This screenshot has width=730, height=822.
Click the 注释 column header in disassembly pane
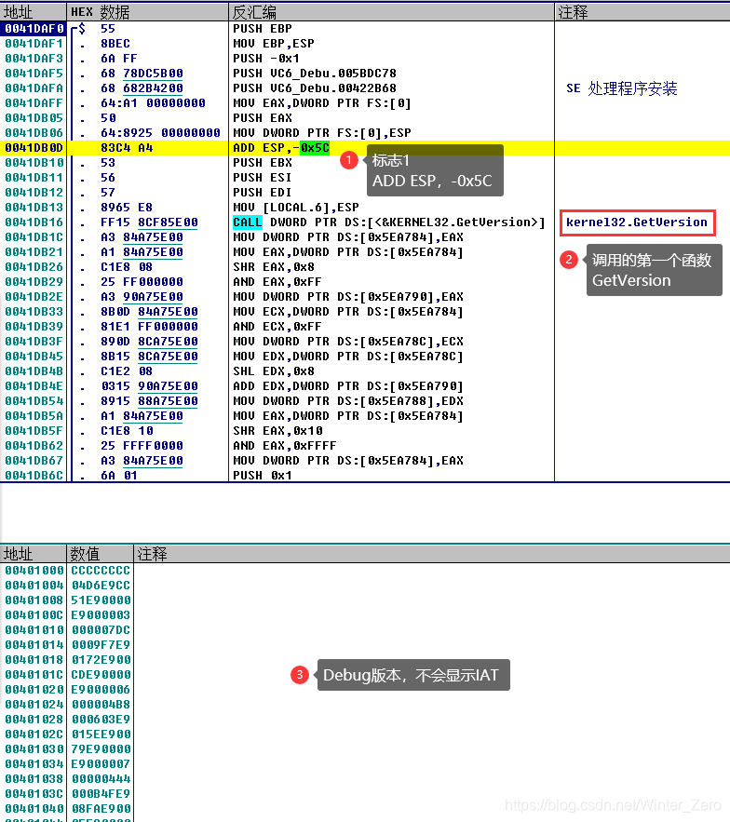[x=642, y=12]
